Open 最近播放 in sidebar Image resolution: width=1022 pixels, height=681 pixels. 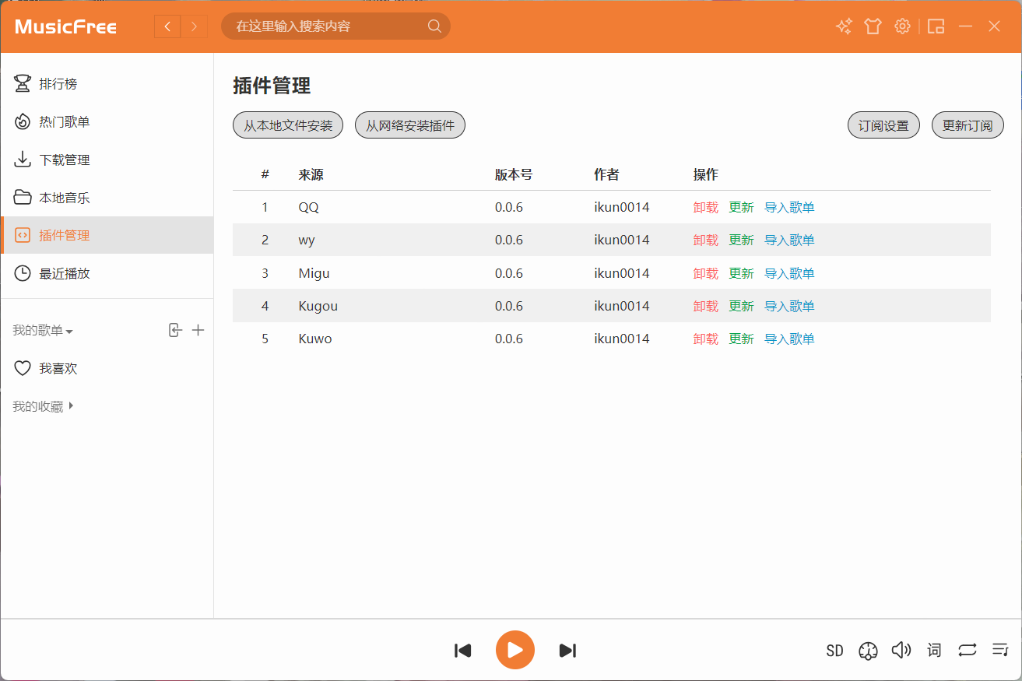tap(107, 273)
